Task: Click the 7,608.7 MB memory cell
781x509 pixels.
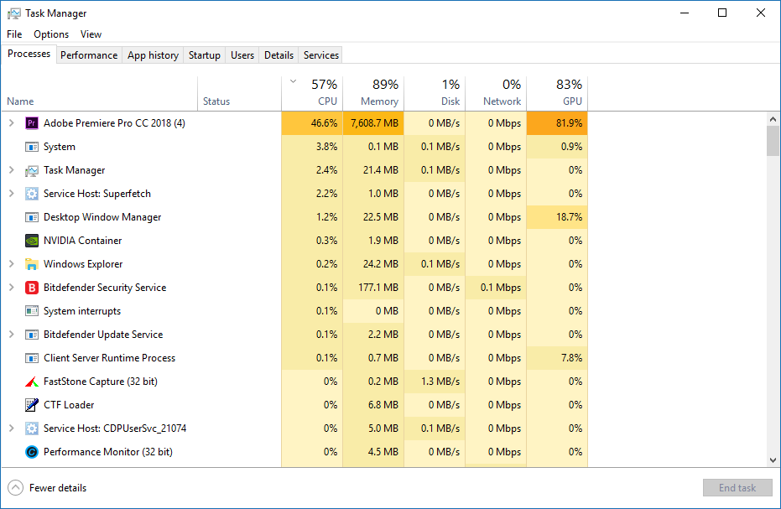Action: pyautogui.click(x=373, y=123)
